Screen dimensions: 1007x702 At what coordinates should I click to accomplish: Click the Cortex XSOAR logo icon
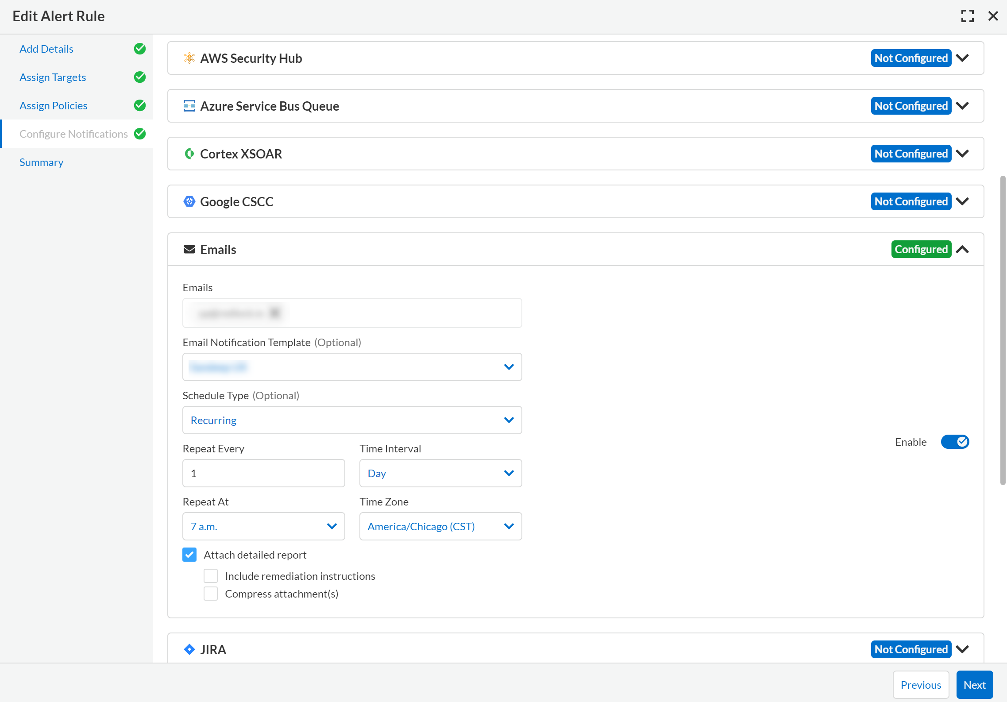189,154
